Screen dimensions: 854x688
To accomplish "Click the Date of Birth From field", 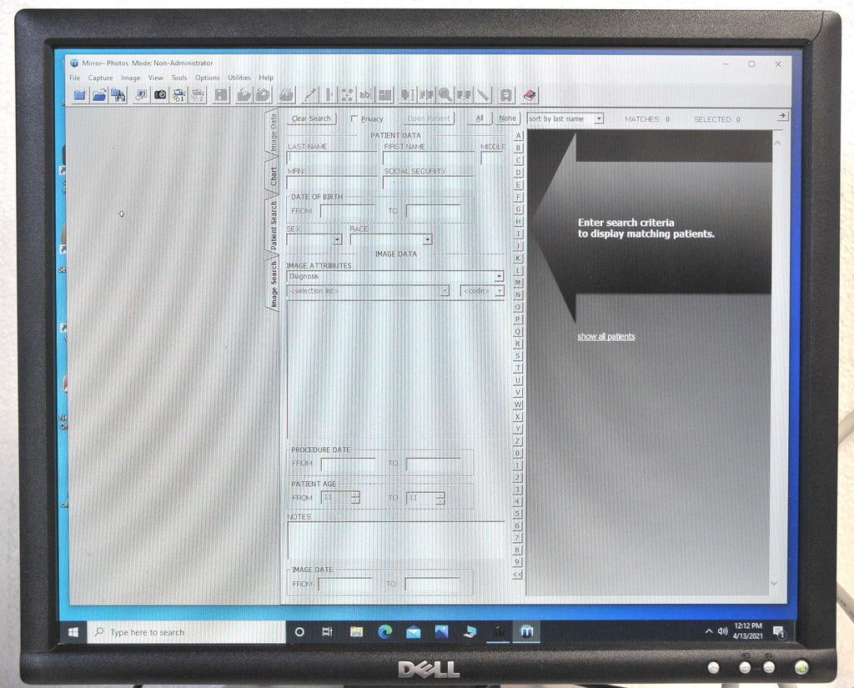I will (348, 211).
